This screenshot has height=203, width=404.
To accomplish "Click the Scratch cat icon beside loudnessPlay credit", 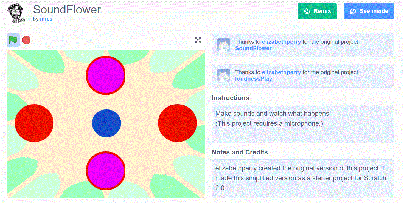I will pyautogui.click(x=223, y=75).
